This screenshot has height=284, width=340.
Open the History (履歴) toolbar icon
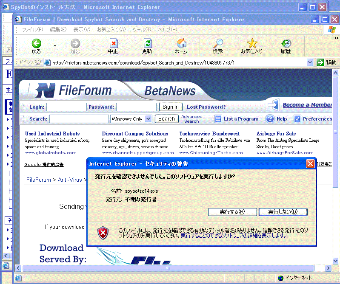286,43
